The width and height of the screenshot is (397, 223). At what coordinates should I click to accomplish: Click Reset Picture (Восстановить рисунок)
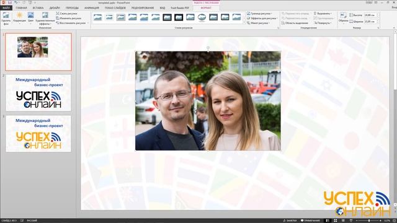71,23
